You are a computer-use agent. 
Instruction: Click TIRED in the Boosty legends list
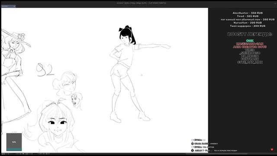click(x=250, y=50)
